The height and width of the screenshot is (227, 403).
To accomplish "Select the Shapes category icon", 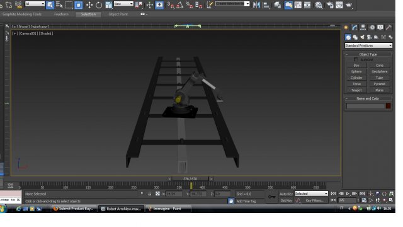I will [x=355, y=37].
